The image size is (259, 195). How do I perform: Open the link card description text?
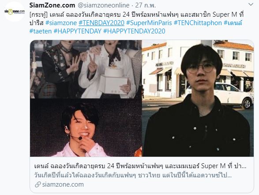[133, 175]
